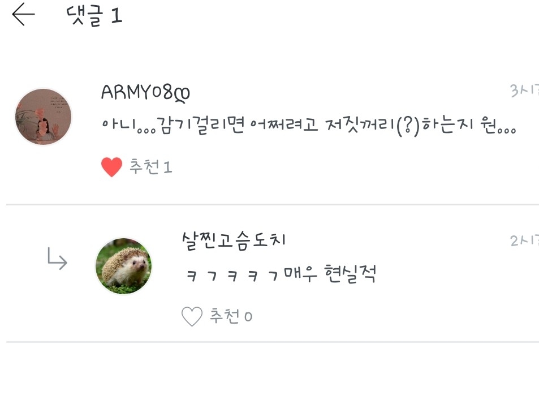Open the hedgehog profile picture

[124, 266]
